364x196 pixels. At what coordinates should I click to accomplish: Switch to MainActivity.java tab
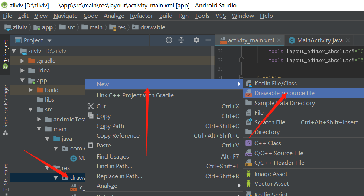pyautogui.click(x=320, y=40)
